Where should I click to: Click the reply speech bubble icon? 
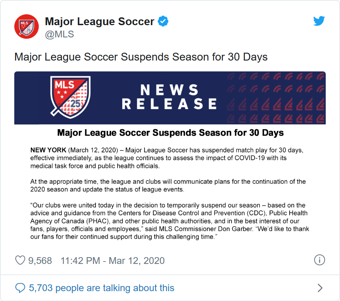click(20, 288)
